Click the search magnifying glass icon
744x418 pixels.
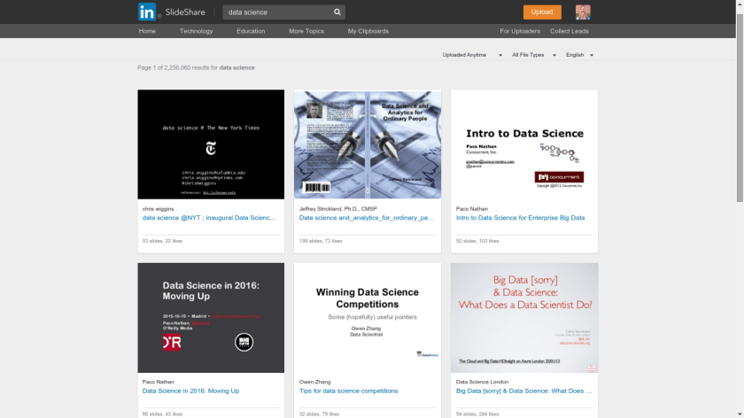(337, 12)
